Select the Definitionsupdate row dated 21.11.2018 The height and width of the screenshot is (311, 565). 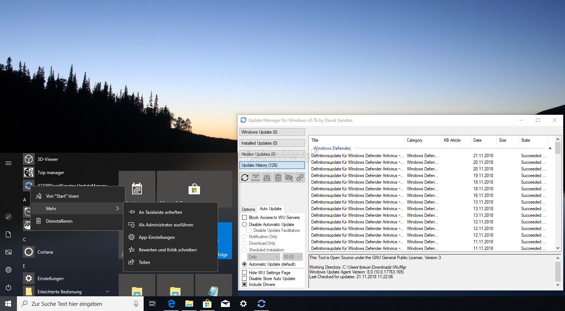pyautogui.click(x=429, y=156)
